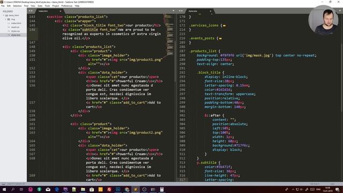The height and width of the screenshot is (193, 343).
Task: Open the left pane tab list dropdown
Action: pos(174,11)
